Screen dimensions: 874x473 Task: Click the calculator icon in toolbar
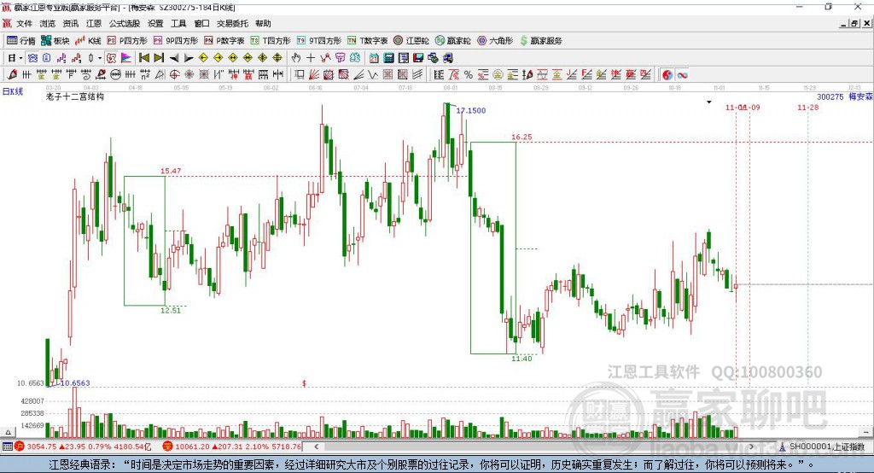[x=388, y=57]
